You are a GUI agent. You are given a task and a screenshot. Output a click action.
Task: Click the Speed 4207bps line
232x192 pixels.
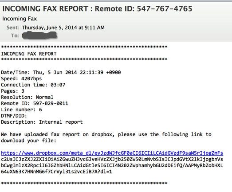21,78
